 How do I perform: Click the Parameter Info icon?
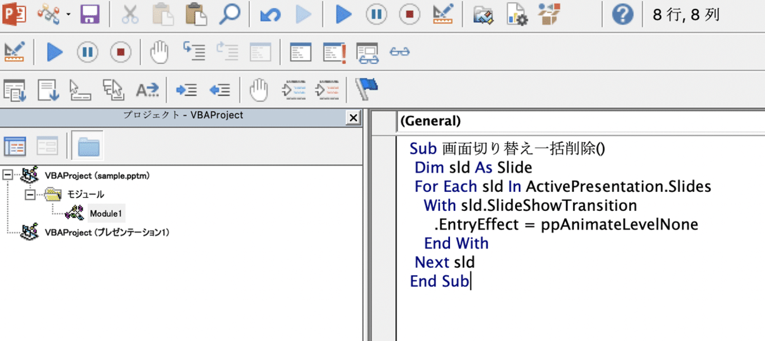pyautogui.click(x=113, y=91)
